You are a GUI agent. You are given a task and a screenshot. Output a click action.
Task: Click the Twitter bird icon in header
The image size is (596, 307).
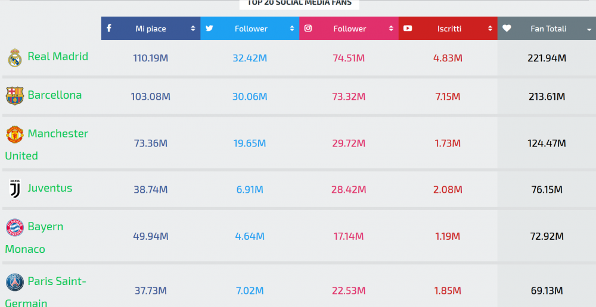[x=209, y=28]
